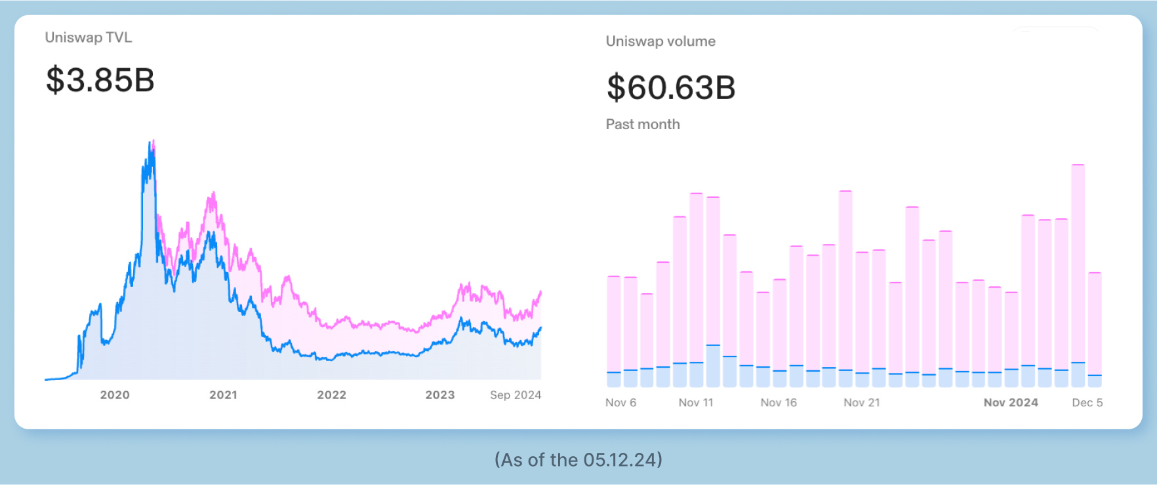Click the 2020 axis label
This screenshot has width=1157, height=485.
pyautogui.click(x=115, y=395)
